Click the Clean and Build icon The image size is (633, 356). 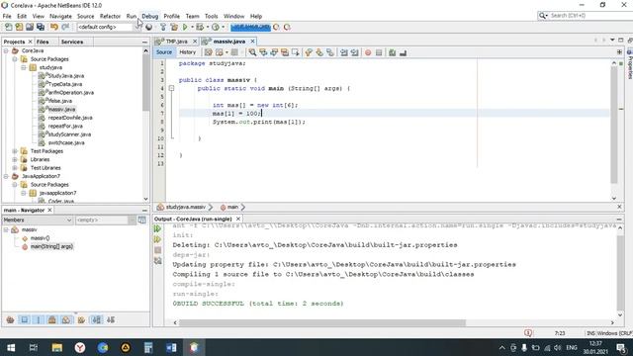(174, 27)
